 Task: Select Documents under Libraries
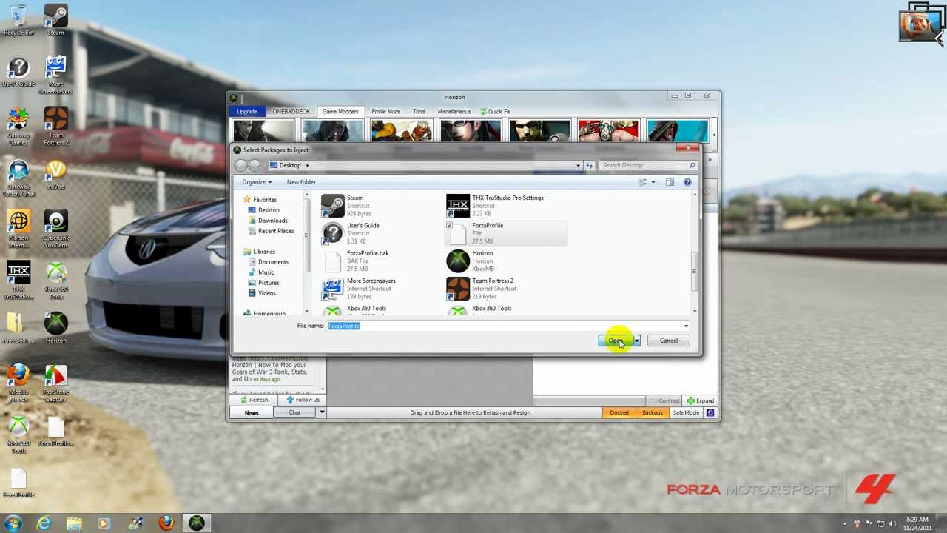tap(273, 262)
